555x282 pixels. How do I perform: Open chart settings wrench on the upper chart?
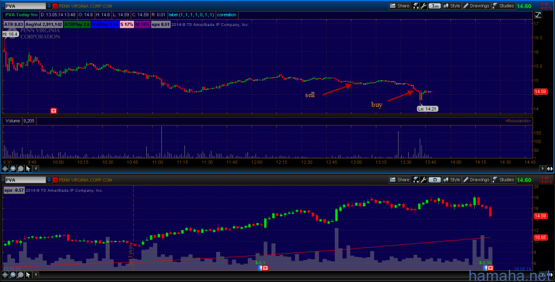coord(423,6)
